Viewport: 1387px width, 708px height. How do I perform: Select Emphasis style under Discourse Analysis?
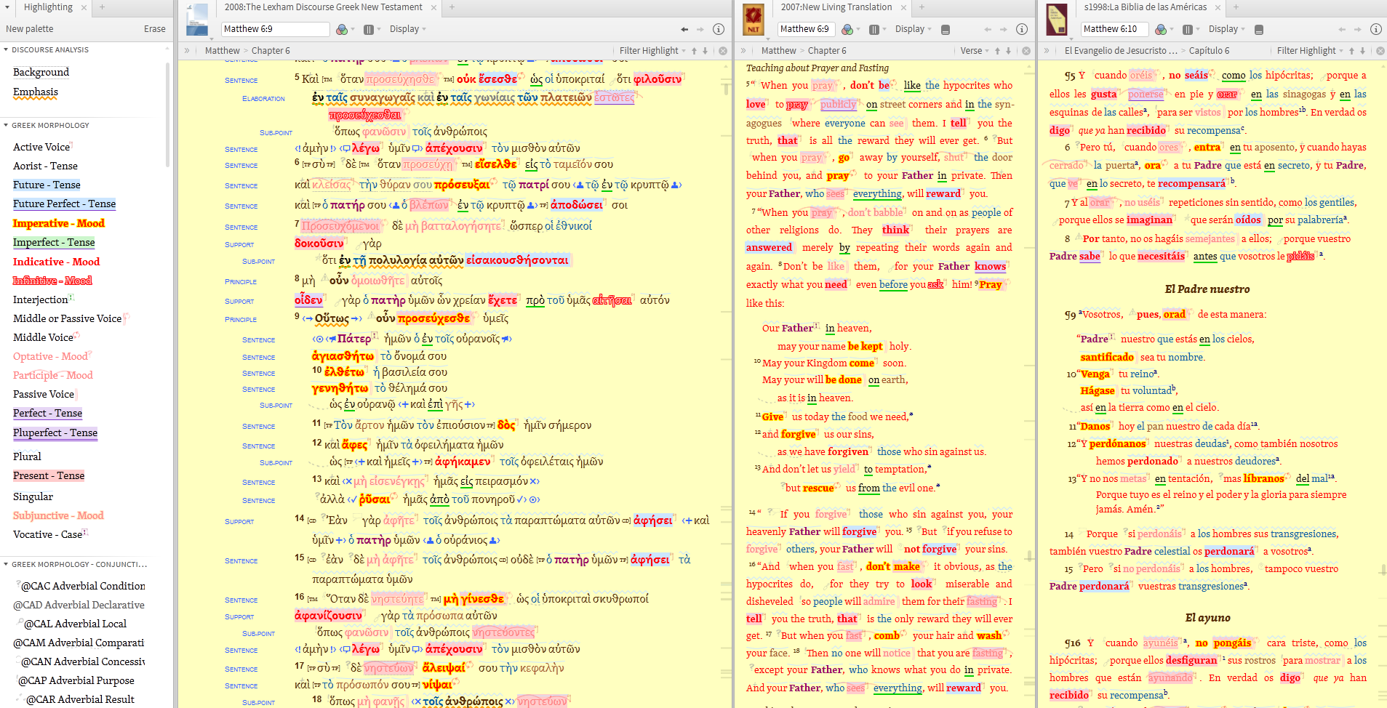click(x=36, y=92)
